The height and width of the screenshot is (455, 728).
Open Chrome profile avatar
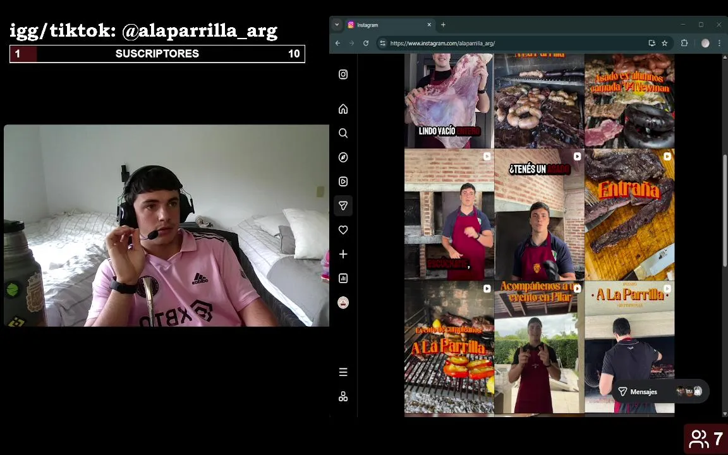705,43
